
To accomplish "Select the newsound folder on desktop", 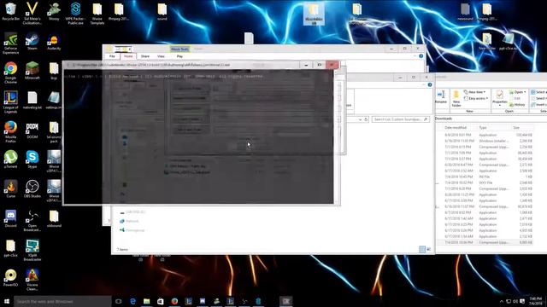I will (x=465, y=12).
